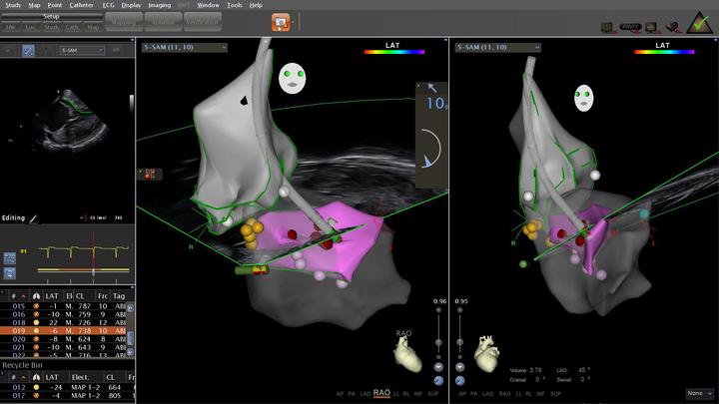Toggle the tag marker on point 015

(36, 304)
